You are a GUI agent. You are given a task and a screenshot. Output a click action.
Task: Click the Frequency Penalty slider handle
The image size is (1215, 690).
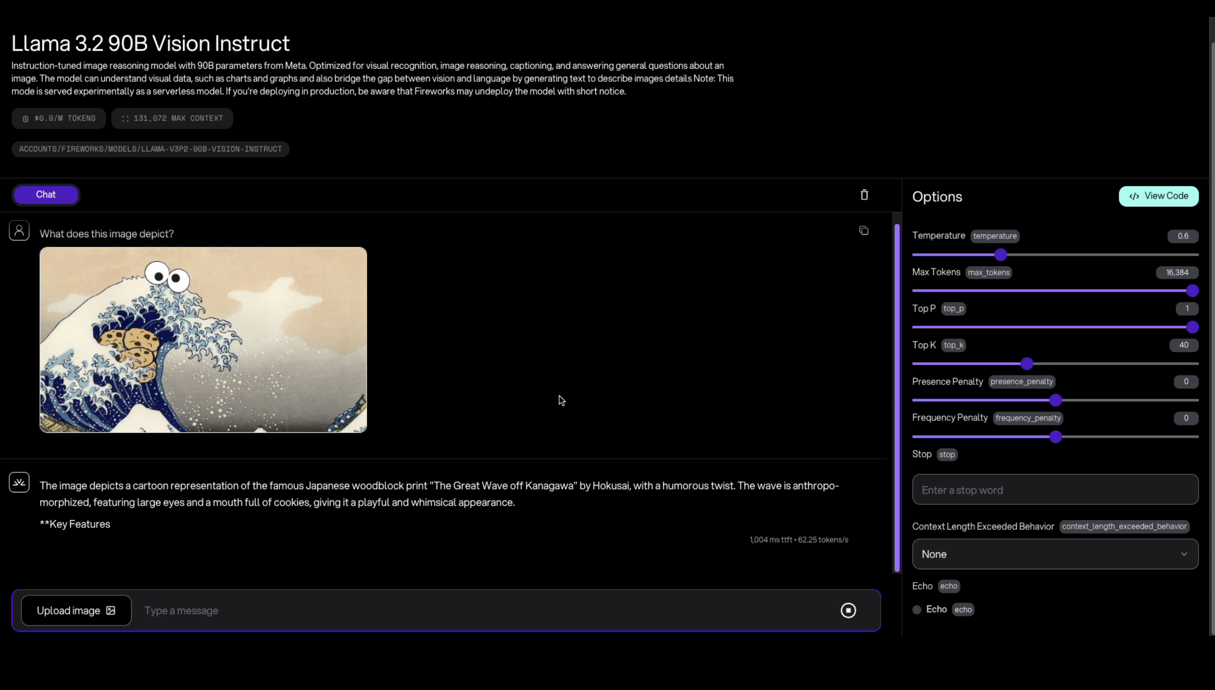point(1055,437)
